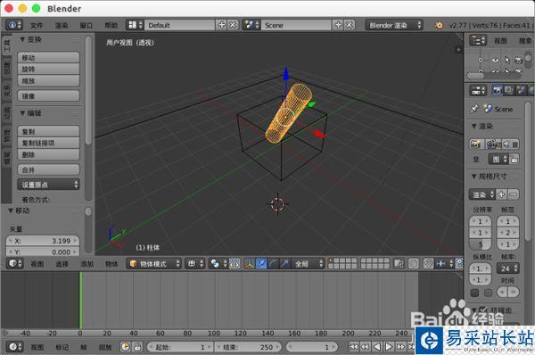
Task: Toggle the timeline sync clock icon
Action: pos(125,347)
